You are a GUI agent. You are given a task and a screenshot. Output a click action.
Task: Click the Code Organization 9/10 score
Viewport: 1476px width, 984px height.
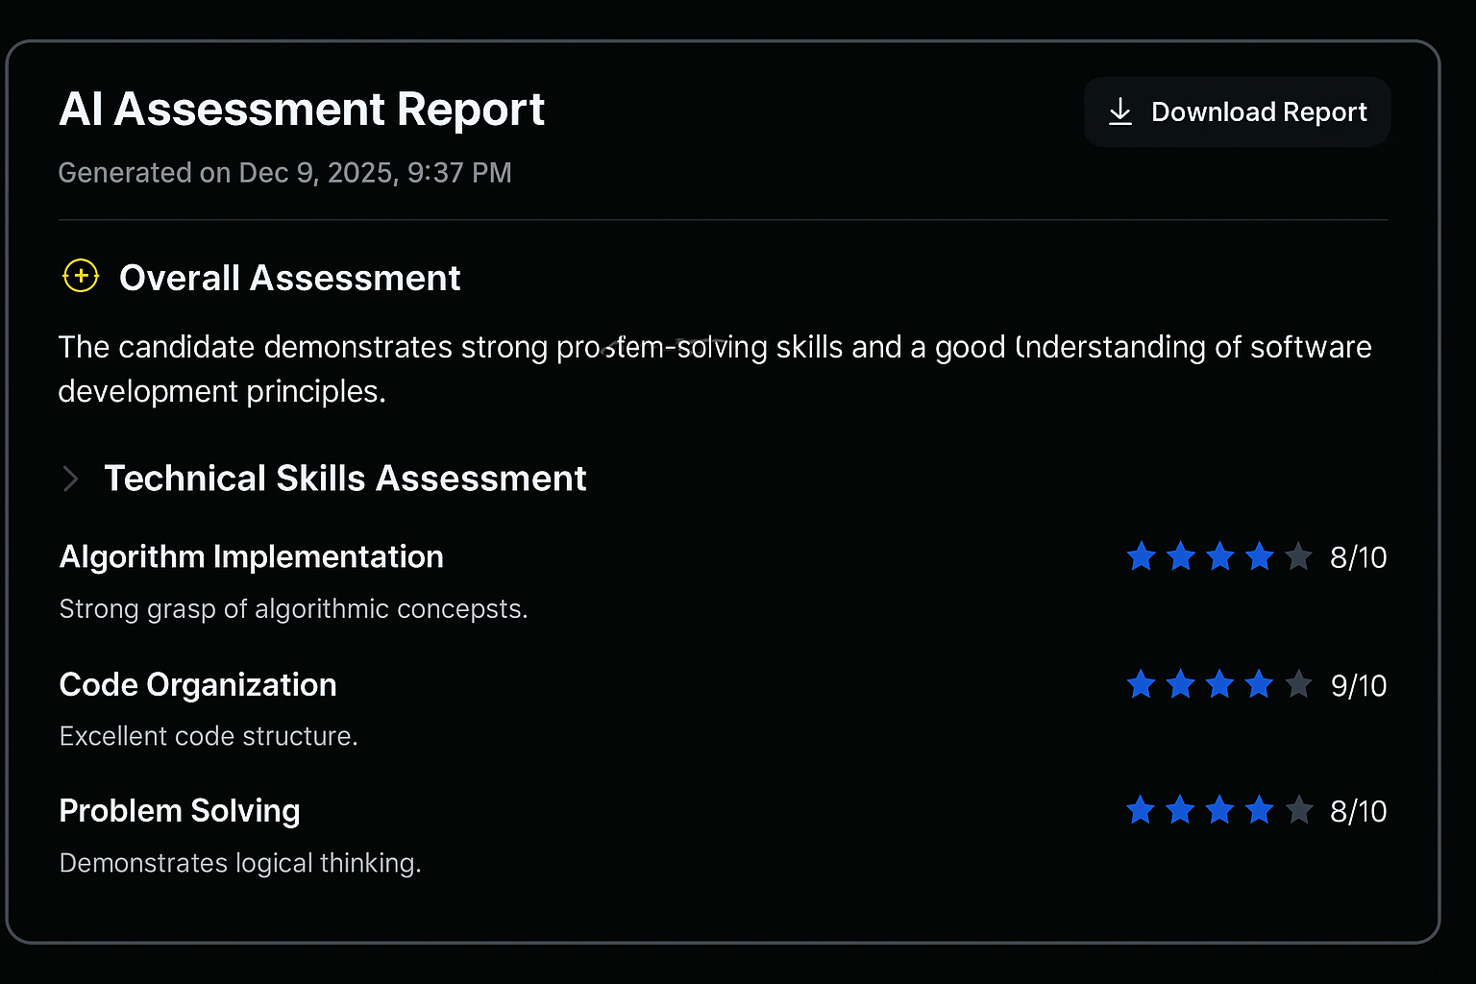[1358, 685]
